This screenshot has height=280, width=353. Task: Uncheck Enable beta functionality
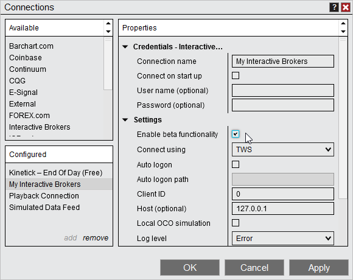[236, 134]
